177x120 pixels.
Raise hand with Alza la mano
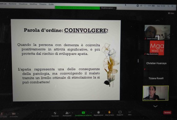[110, 112]
